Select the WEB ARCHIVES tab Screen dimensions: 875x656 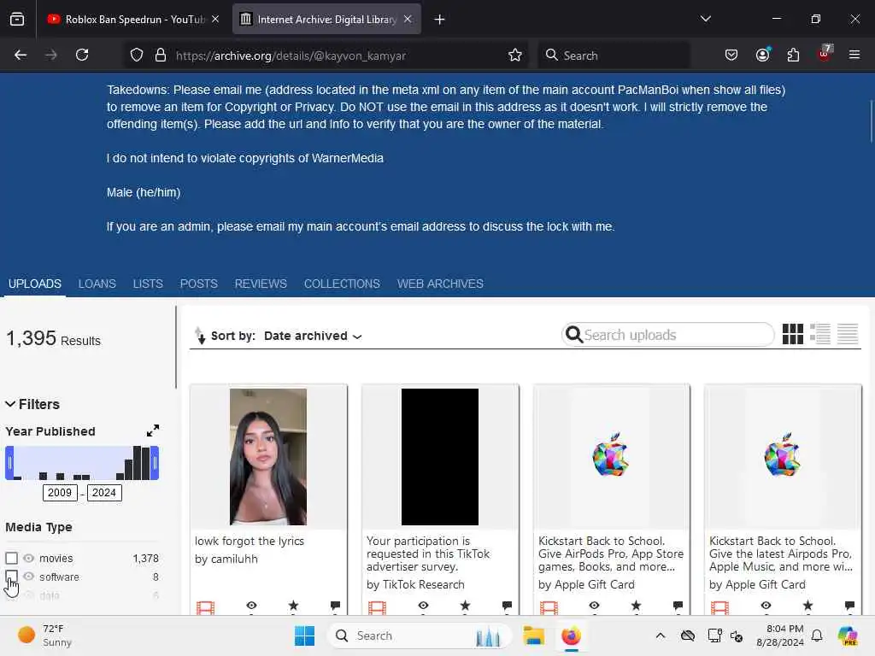pyautogui.click(x=440, y=284)
